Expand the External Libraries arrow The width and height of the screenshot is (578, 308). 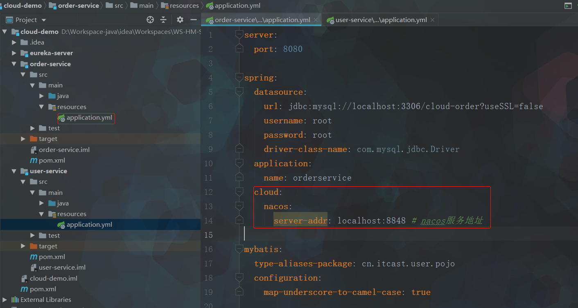5,300
